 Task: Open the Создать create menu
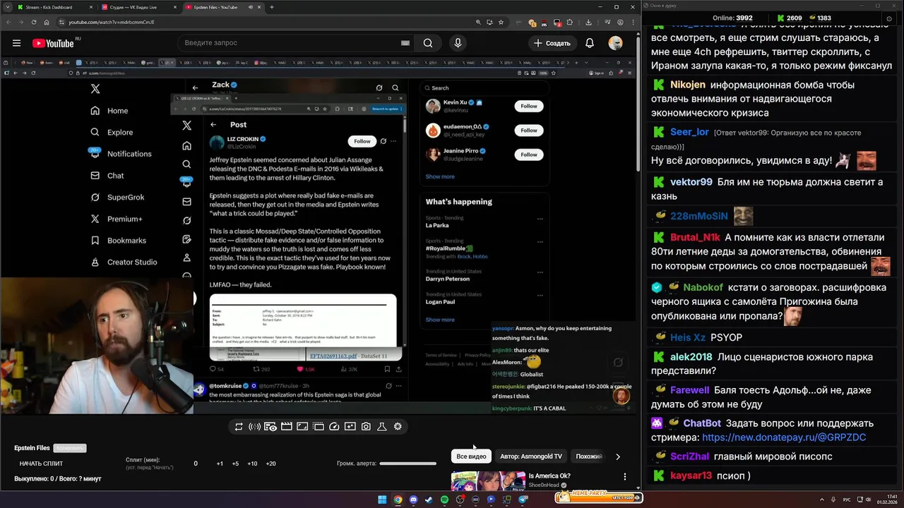(x=552, y=43)
